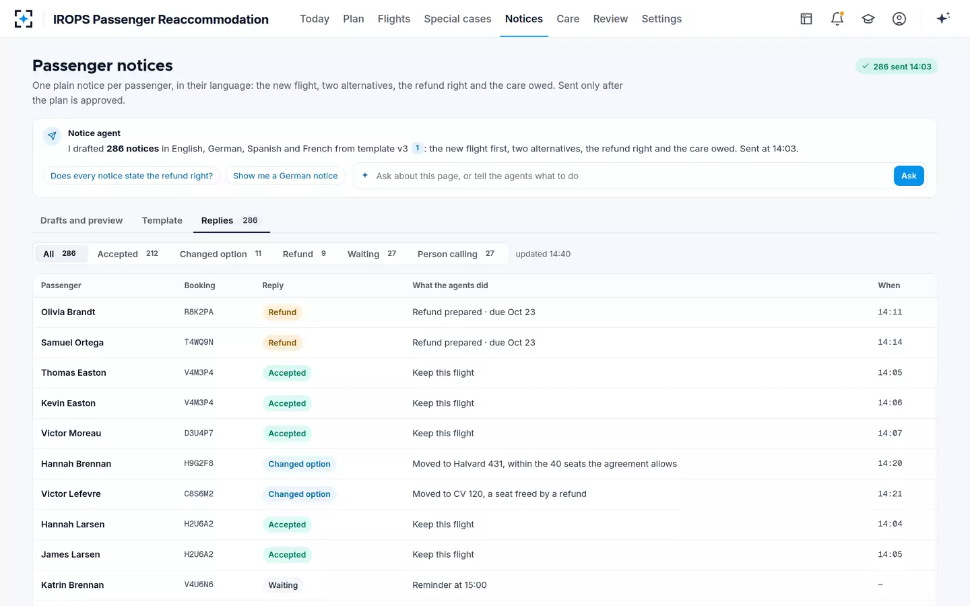Click the template v3 citation badge
This screenshot has width=970, height=606.
point(418,148)
